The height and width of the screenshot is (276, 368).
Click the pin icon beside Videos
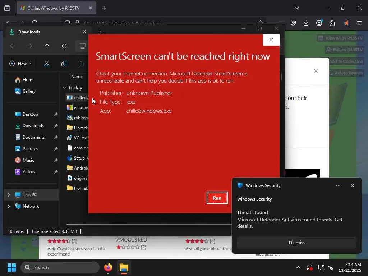[x=56, y=172]
